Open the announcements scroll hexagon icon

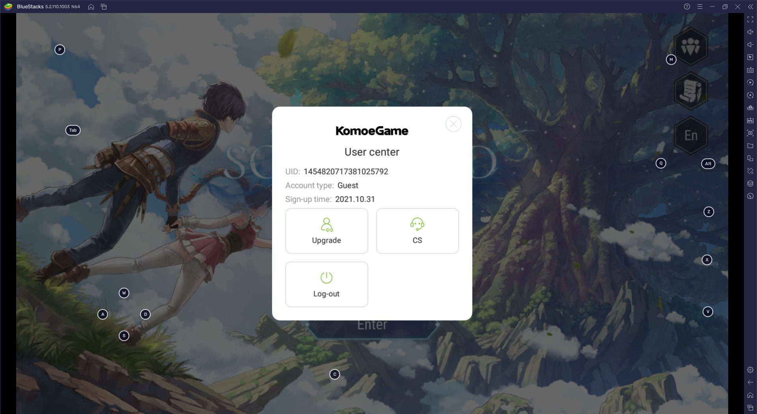(x=691, y=91)
